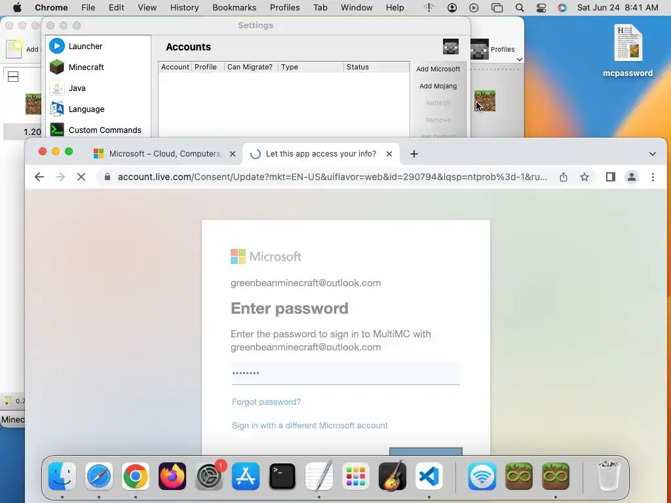Open Chrome three-dot menu
This screenshot has width=671, height=503.
(x=653, y=177)
